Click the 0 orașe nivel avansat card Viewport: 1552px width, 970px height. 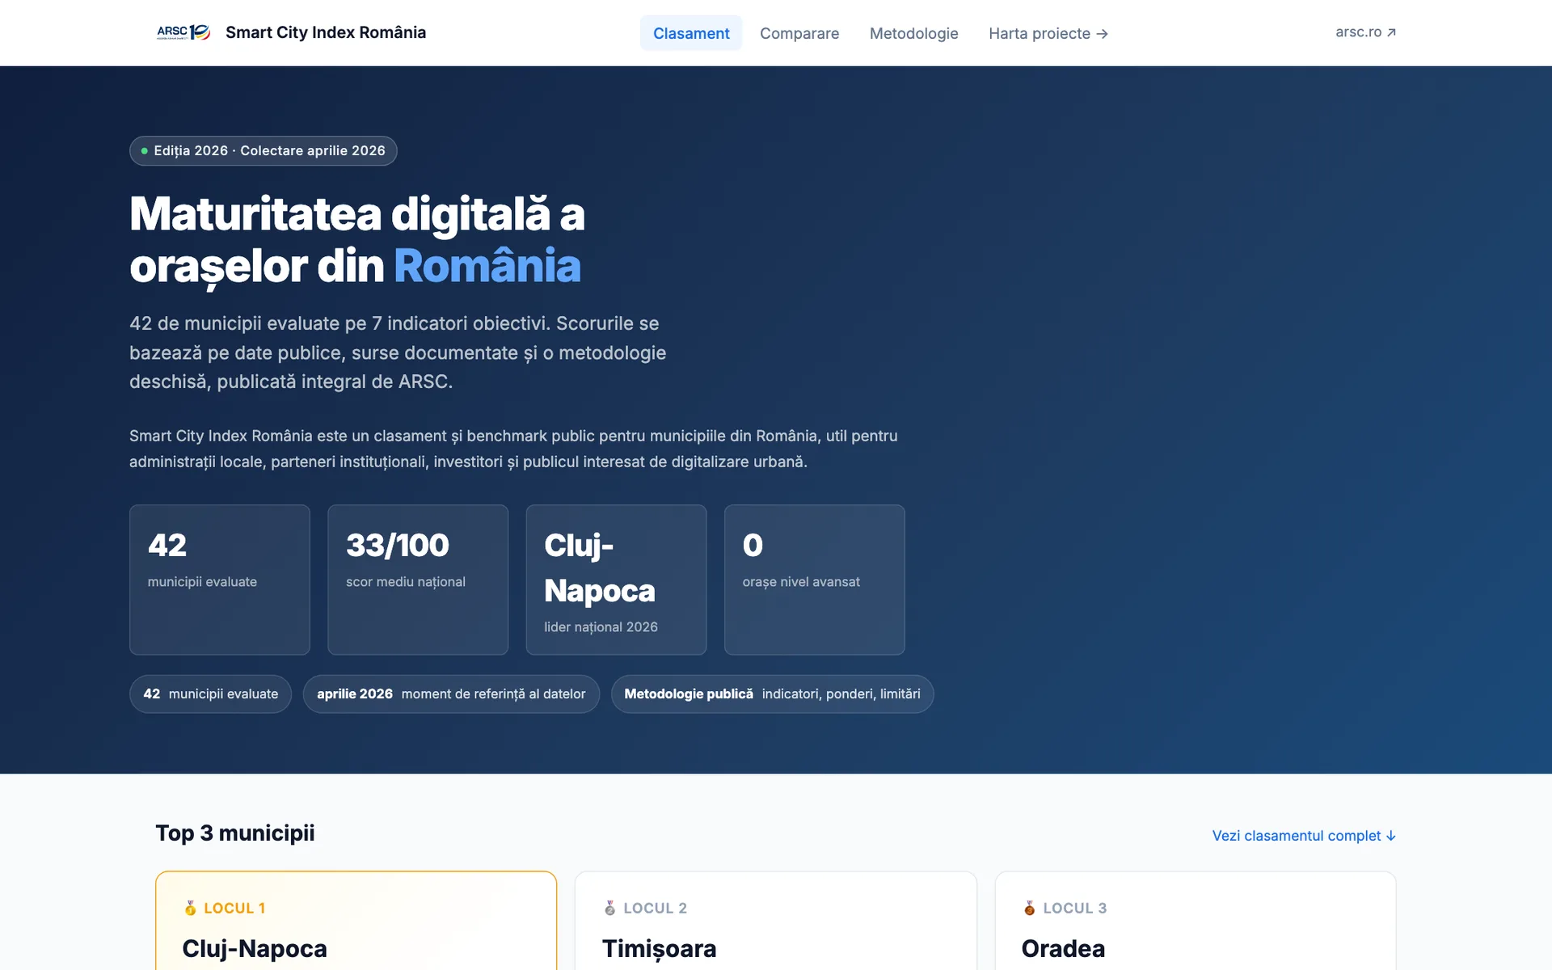pos(815,580)
